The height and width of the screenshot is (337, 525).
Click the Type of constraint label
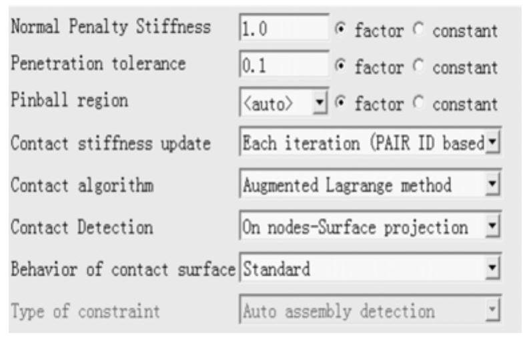(x=85, y=310)
